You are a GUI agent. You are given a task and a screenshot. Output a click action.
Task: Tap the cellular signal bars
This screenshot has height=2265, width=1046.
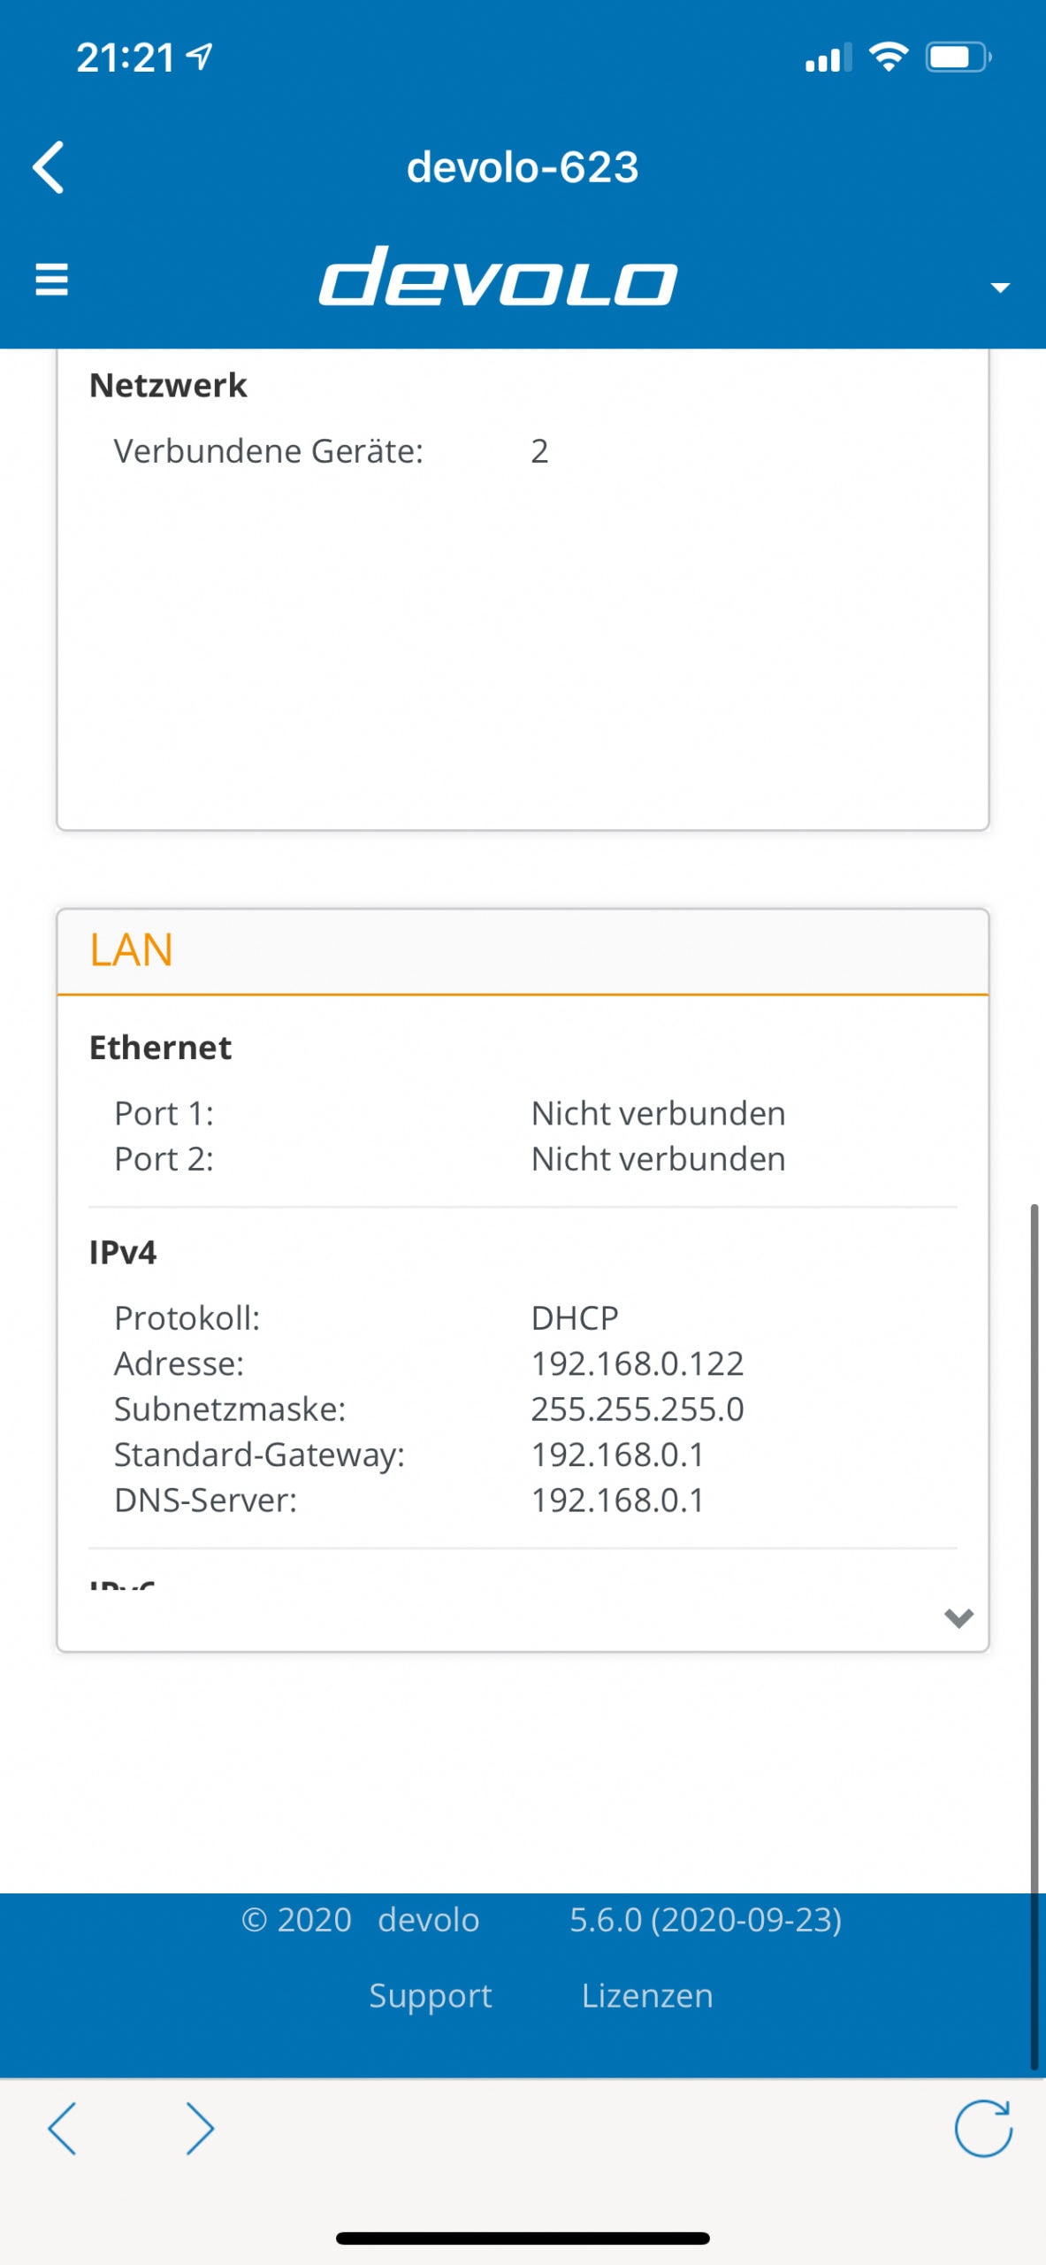(828, 58)
